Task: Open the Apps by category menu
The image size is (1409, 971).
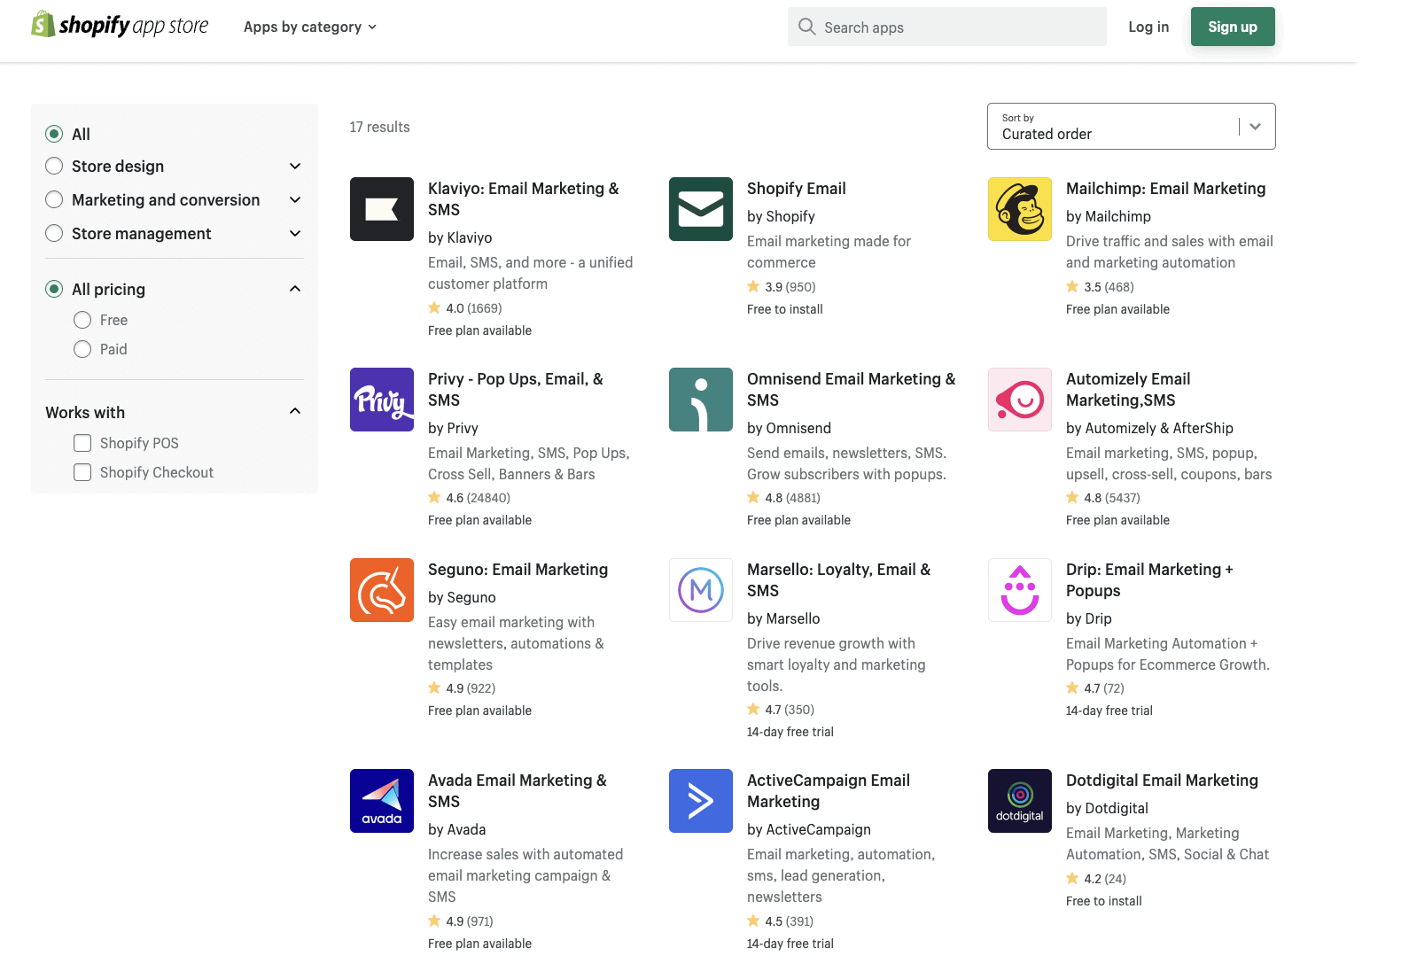Action: 310,27
